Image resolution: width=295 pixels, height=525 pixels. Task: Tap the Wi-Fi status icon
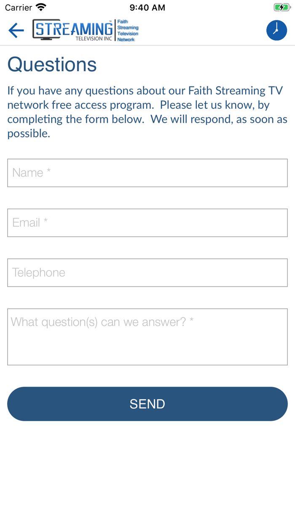[x=41, y=8]
